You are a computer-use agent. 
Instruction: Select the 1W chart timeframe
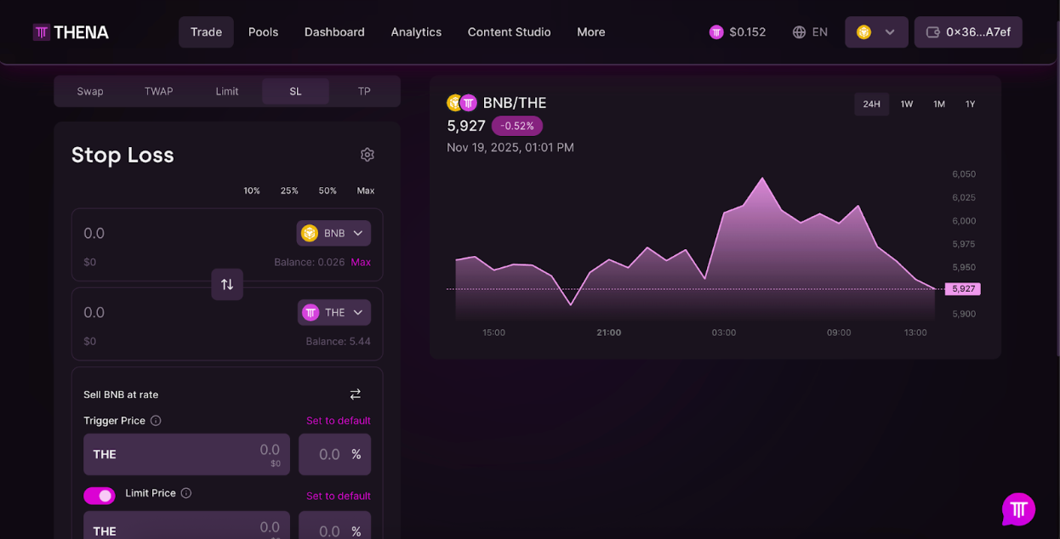(x=906, y=104)
